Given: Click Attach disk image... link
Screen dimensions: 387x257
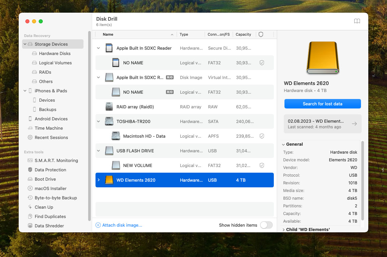Looking at the screenshot, I should [x=119, y=225].
